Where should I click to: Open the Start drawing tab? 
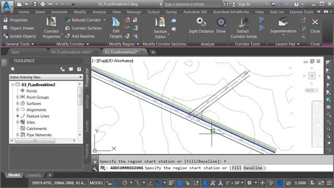point(15,52)
